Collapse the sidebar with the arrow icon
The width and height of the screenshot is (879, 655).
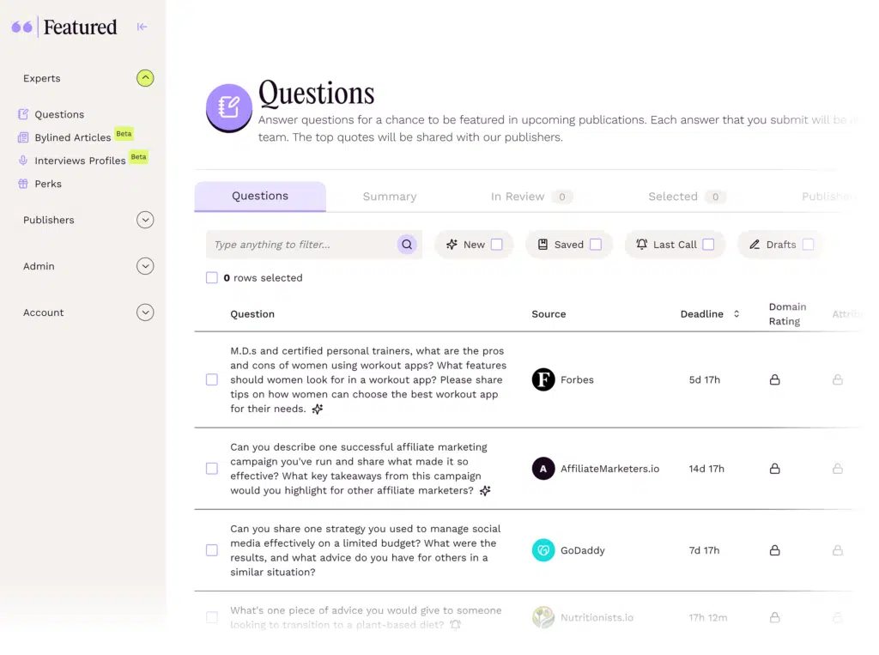[142, 27]
